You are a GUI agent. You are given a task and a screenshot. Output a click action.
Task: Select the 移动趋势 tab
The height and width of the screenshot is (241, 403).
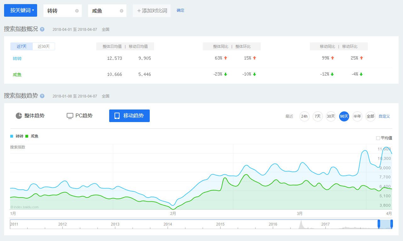[x=129, y=116]
